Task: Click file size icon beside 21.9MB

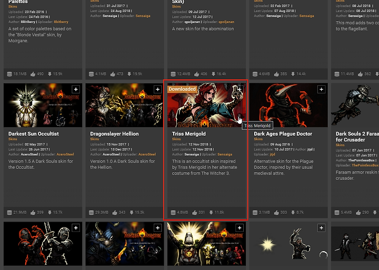Action: coord(9,213)
